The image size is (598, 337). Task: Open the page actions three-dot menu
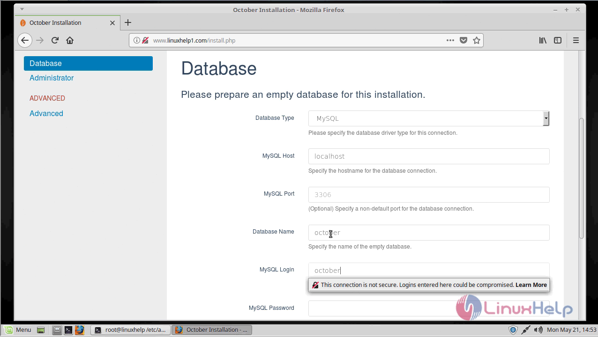450,40
